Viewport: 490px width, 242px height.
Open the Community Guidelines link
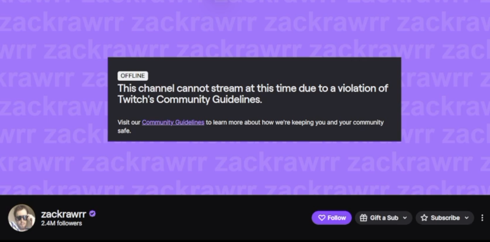click(173, 122)
